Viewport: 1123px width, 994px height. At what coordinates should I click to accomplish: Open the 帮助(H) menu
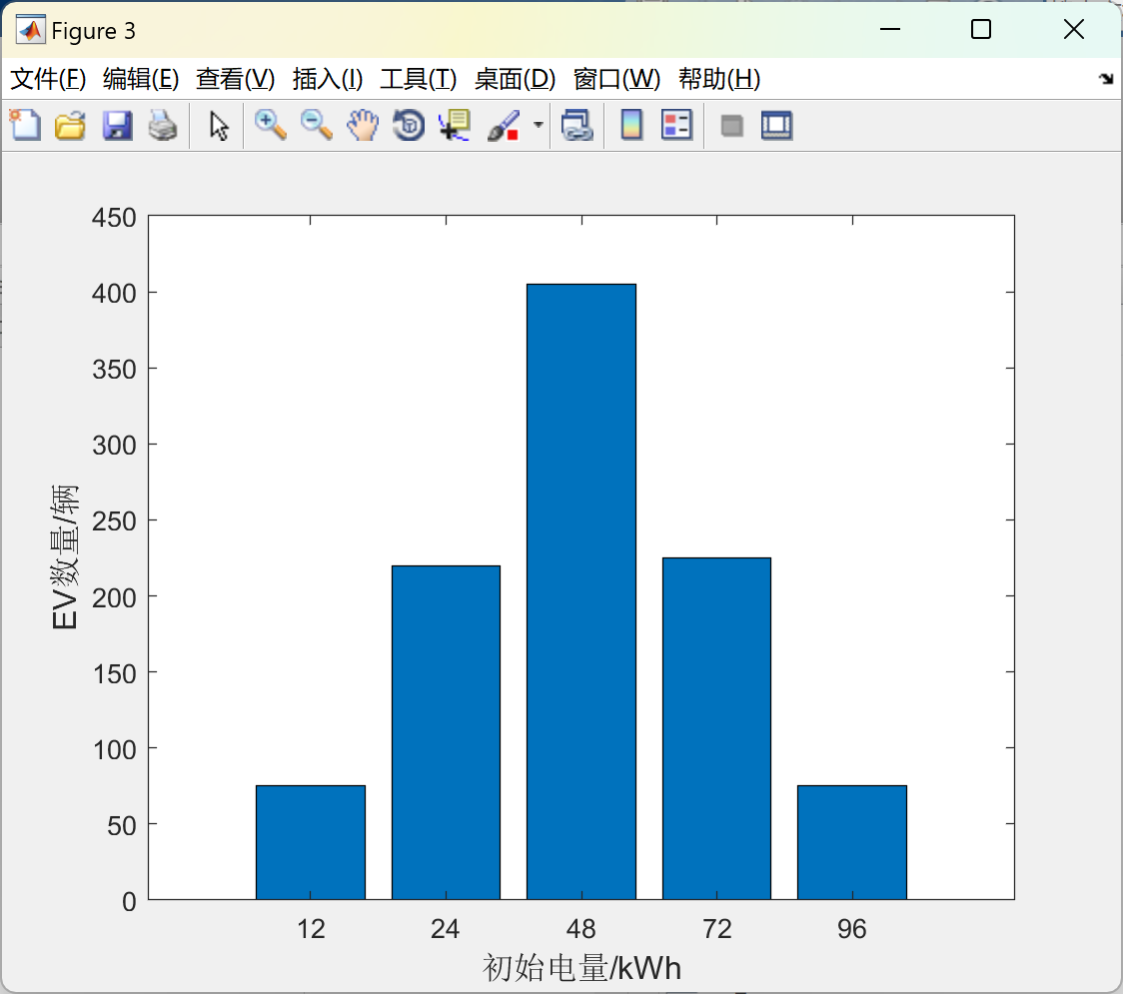(719, 79)
